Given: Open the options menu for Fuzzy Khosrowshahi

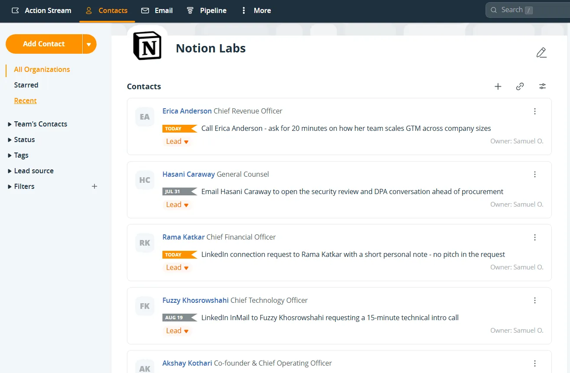Looking at the screenshot, I should tap(535, 301).
